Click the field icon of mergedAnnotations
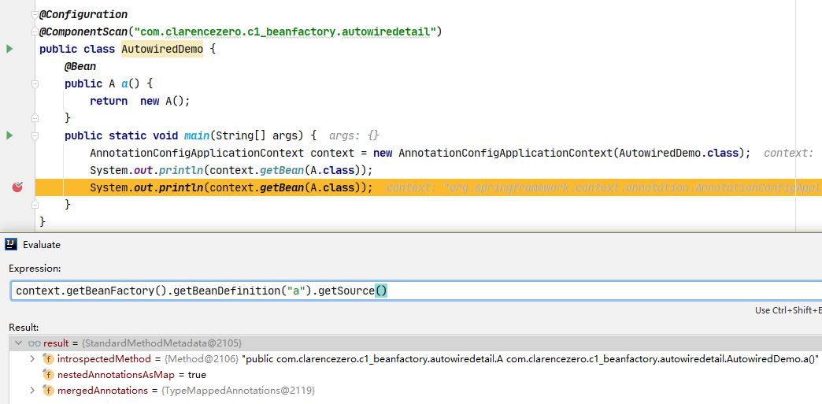This screenshot has height=404, width=822. coord(48,391)
